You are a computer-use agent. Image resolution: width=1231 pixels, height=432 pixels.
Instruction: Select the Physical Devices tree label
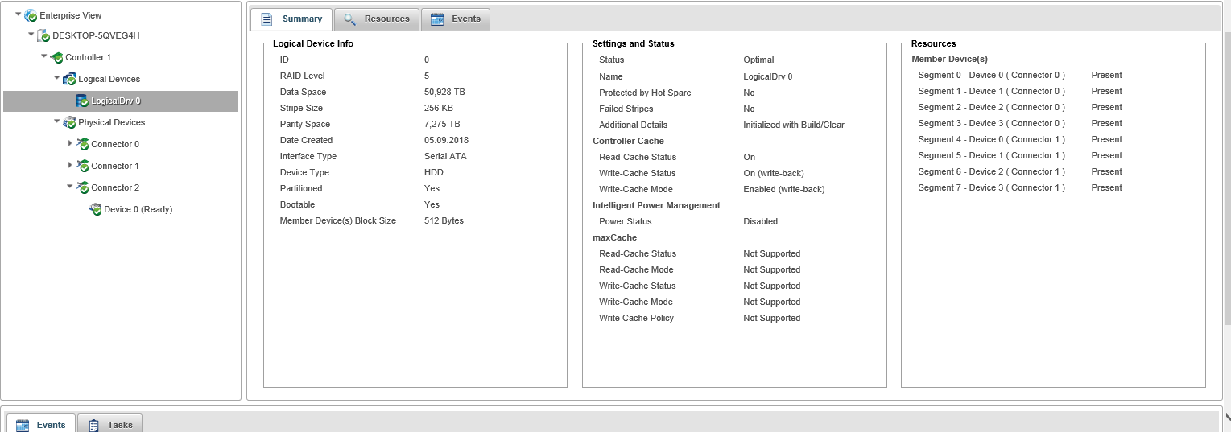(x=112, y=122)
